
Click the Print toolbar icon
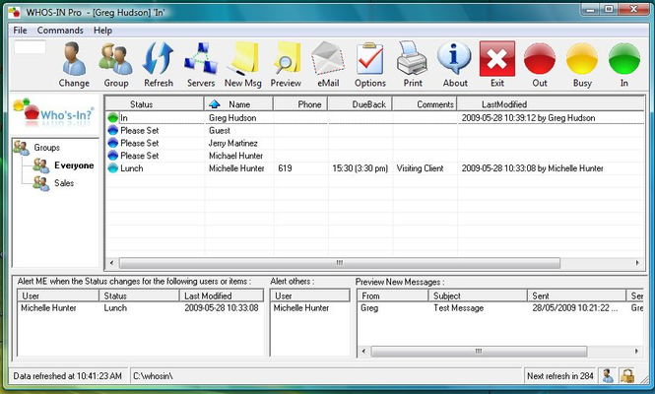click(413, 62)
